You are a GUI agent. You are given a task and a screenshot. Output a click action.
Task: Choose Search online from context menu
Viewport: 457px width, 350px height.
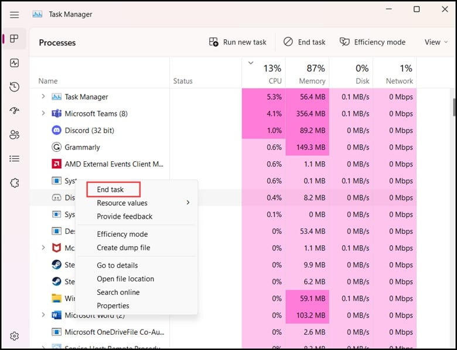tap(118, 292)
